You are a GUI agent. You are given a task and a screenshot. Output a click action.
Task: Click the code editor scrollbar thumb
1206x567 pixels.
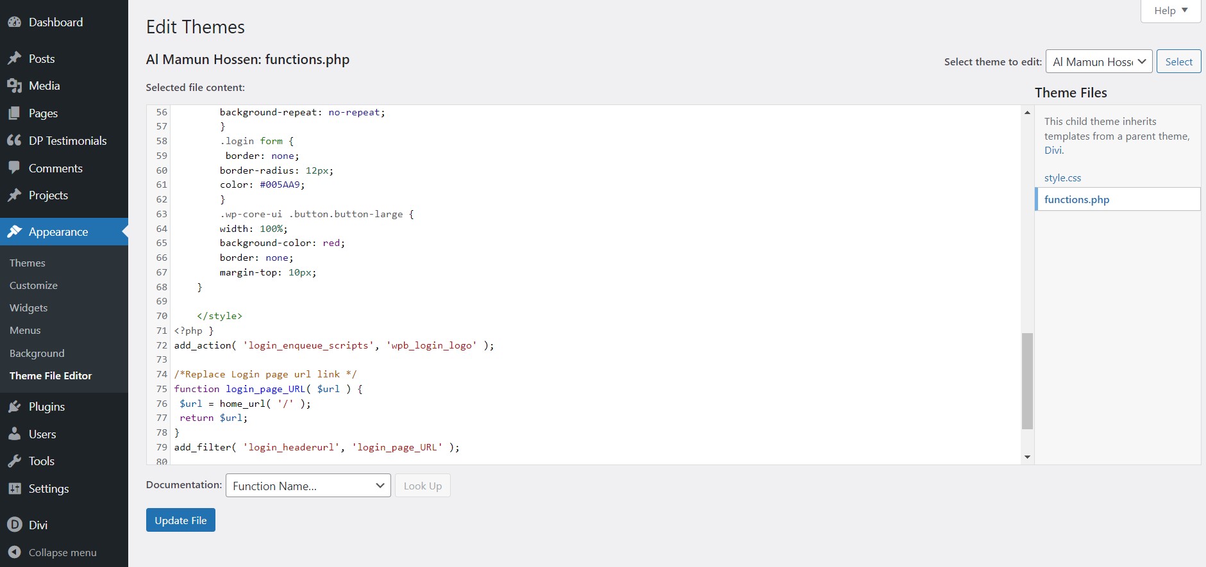(x=1027, y=381)
